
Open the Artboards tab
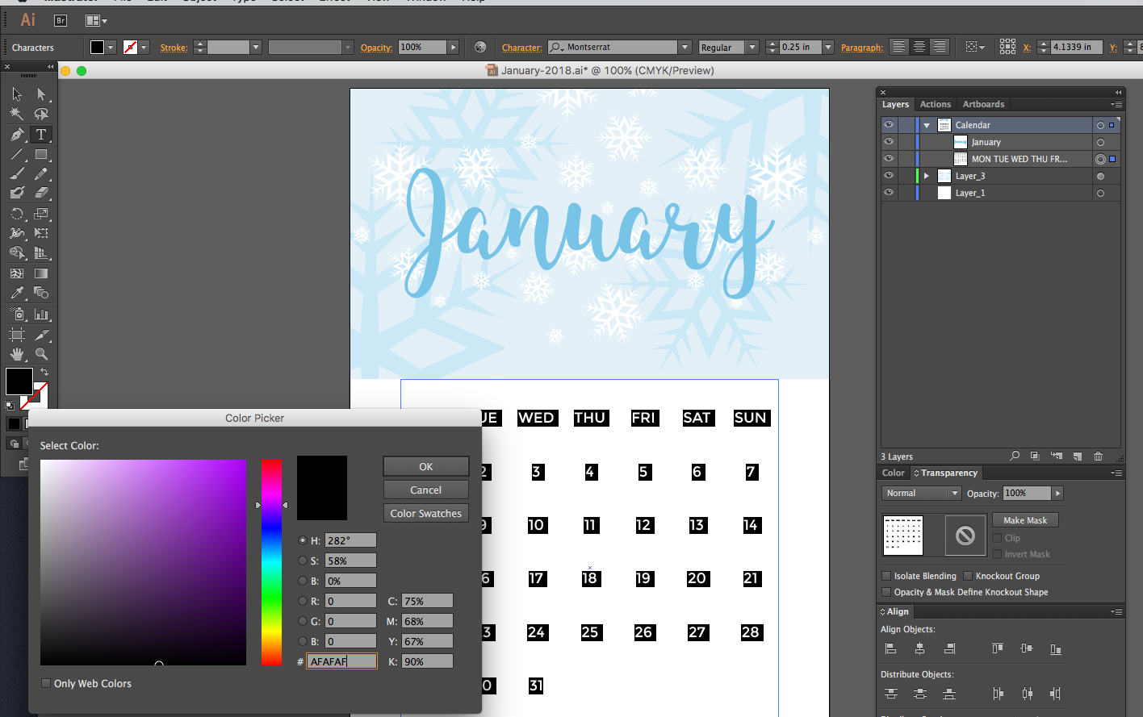coord(983,104)
